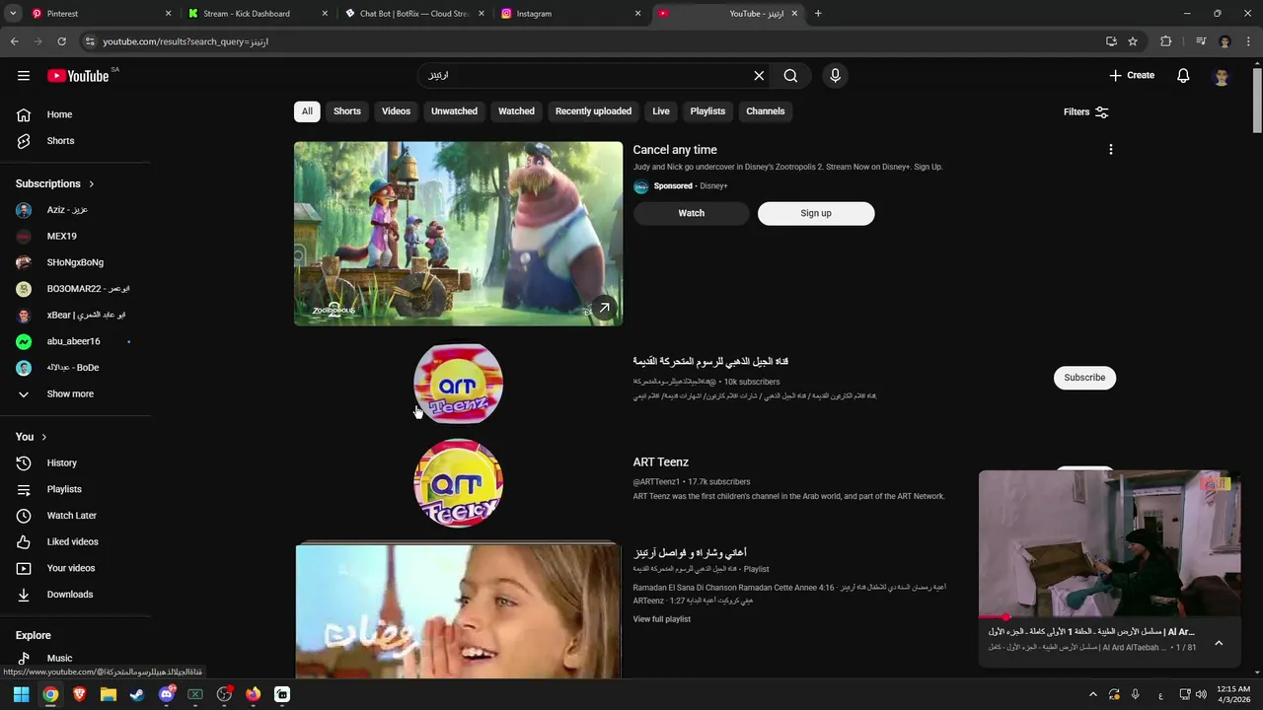Click the arrow icon on Zootropolis ad thumbnail
1263x710 pixels.
pyautogui.click(x=604, y=308)
